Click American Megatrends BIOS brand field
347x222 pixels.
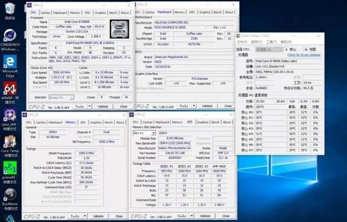pyautogui.click(x=193, y=57)
